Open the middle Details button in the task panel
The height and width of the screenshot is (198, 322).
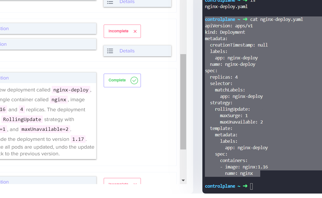click(137, 51)
